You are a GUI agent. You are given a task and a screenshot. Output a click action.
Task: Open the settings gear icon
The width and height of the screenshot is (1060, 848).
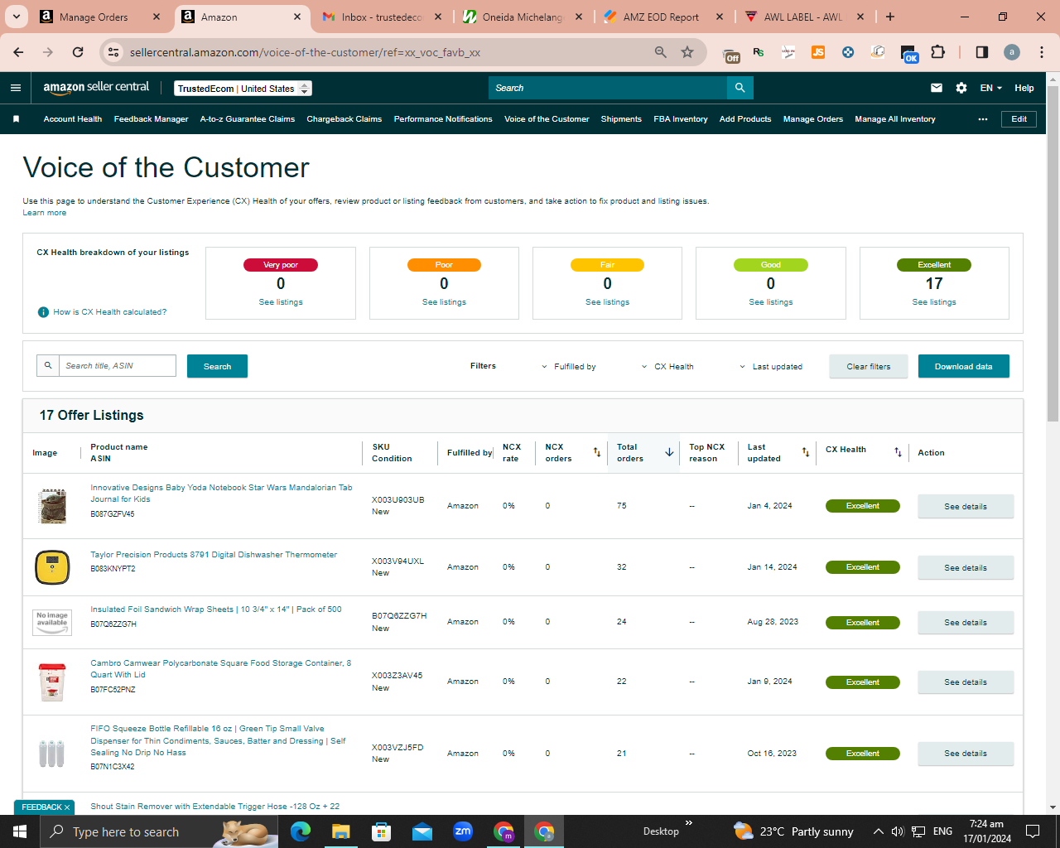961,88
